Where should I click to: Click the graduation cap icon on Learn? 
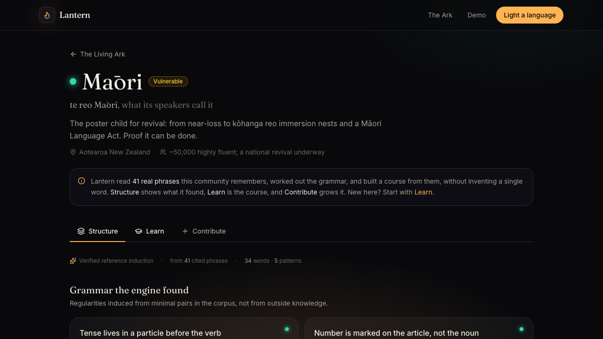click(139, 231)
